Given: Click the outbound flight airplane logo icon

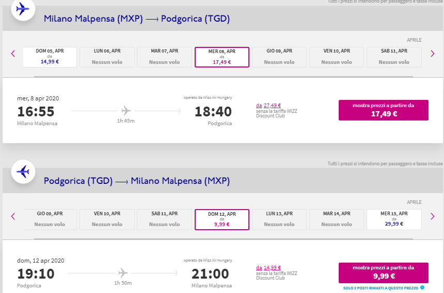Looking at the screenshot, I should coord(23,9).
